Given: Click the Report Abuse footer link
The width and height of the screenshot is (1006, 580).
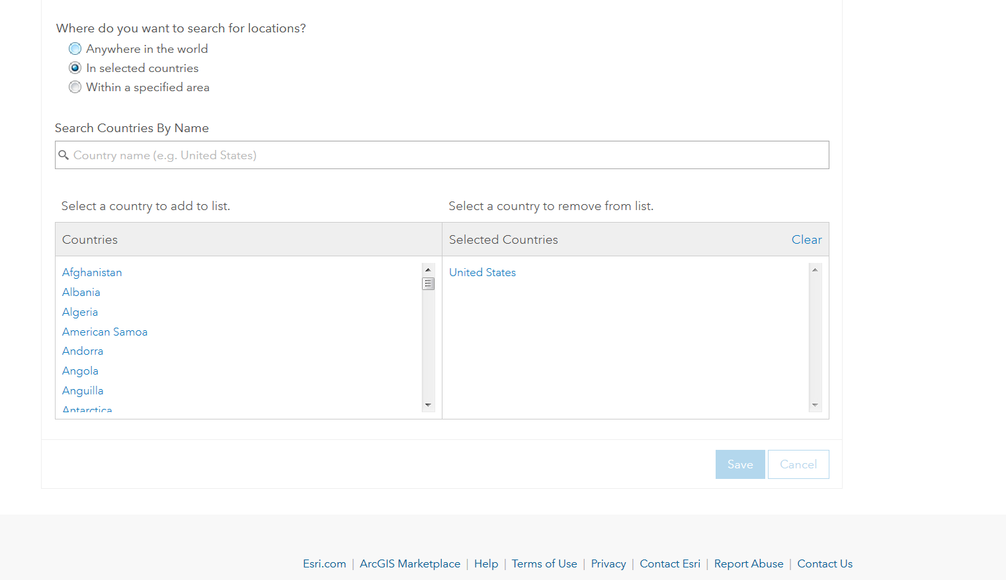Looking at the screenshot, I should (x=749, y=563).
